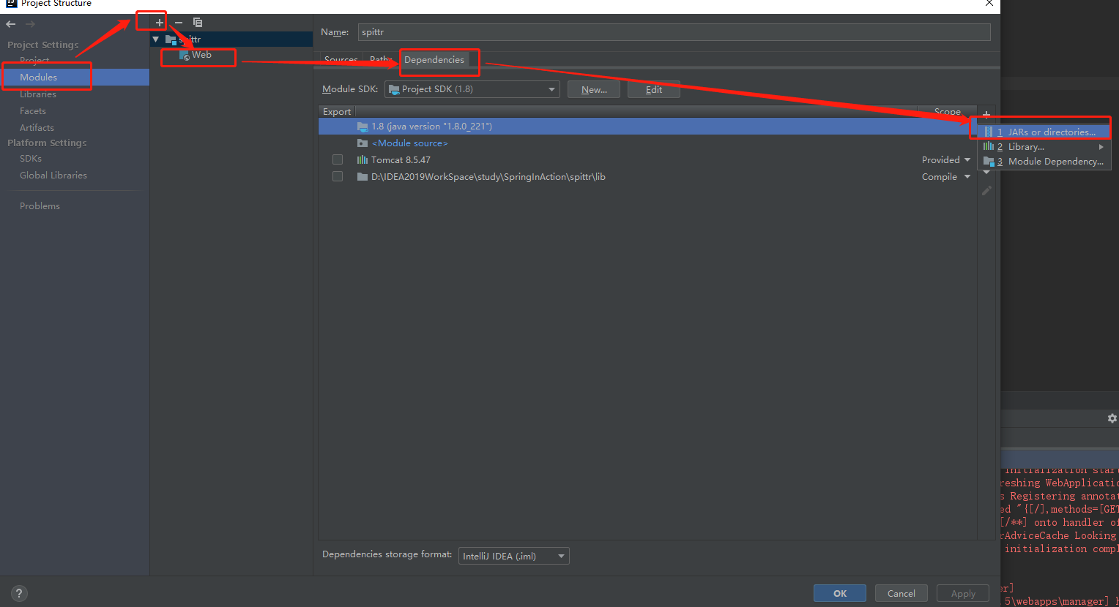Choose JARs or directories... menu item
The width and height of the screenshot is (1119, 607).
pos(1044,132)
